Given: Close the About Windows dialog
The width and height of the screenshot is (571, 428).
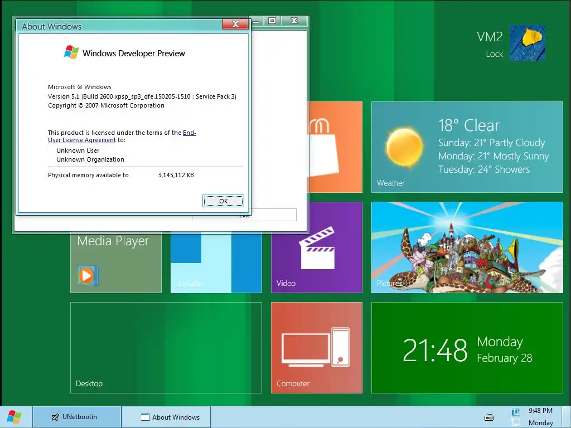Looking at the screenshot, I should [235, 24].
